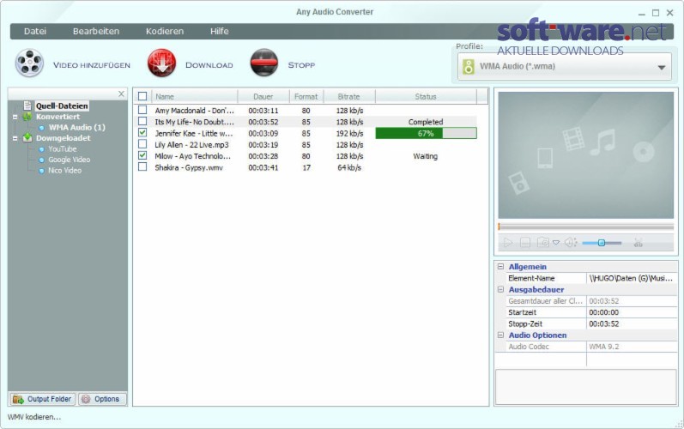Click the Konvertiert green icon in tree
The height and width of the screenshot is (429, 684).
click(x=27, y=117)
